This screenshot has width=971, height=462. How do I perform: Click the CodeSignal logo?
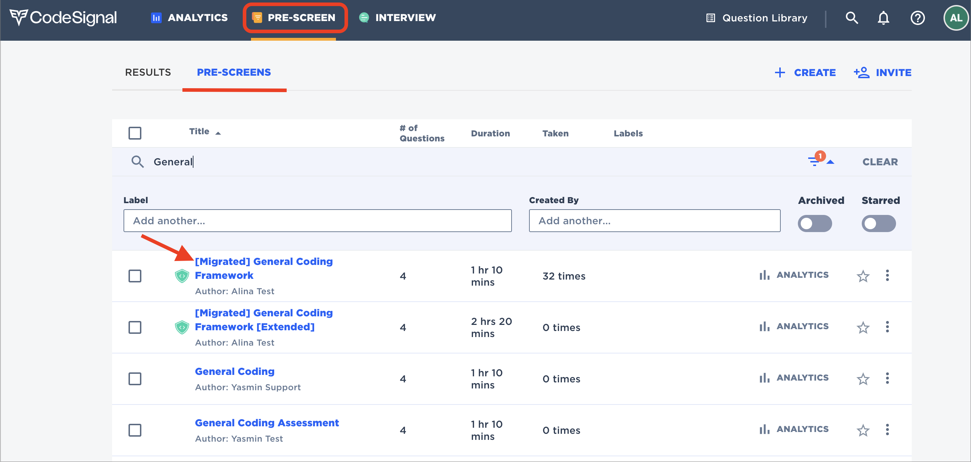click(63, 17)
